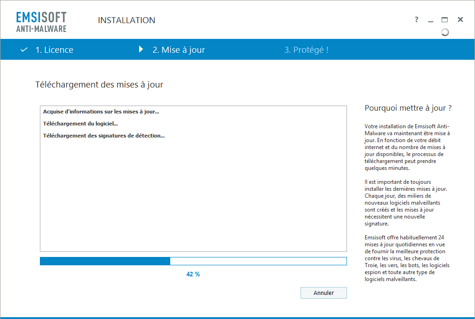475x319 pixels.
Task: Click the arrow beside Mise à jour
Action: (141, 50)
